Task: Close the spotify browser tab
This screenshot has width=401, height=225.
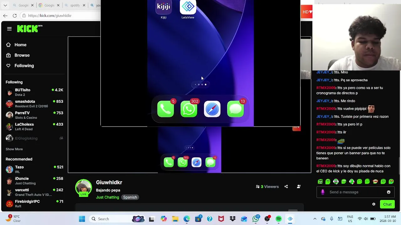Action: [84, 5]
